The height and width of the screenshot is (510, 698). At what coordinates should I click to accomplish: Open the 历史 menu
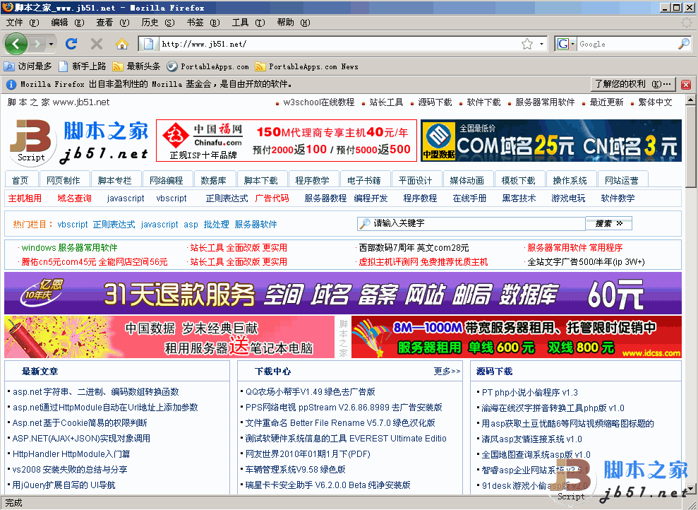click(x=157, y=23)
